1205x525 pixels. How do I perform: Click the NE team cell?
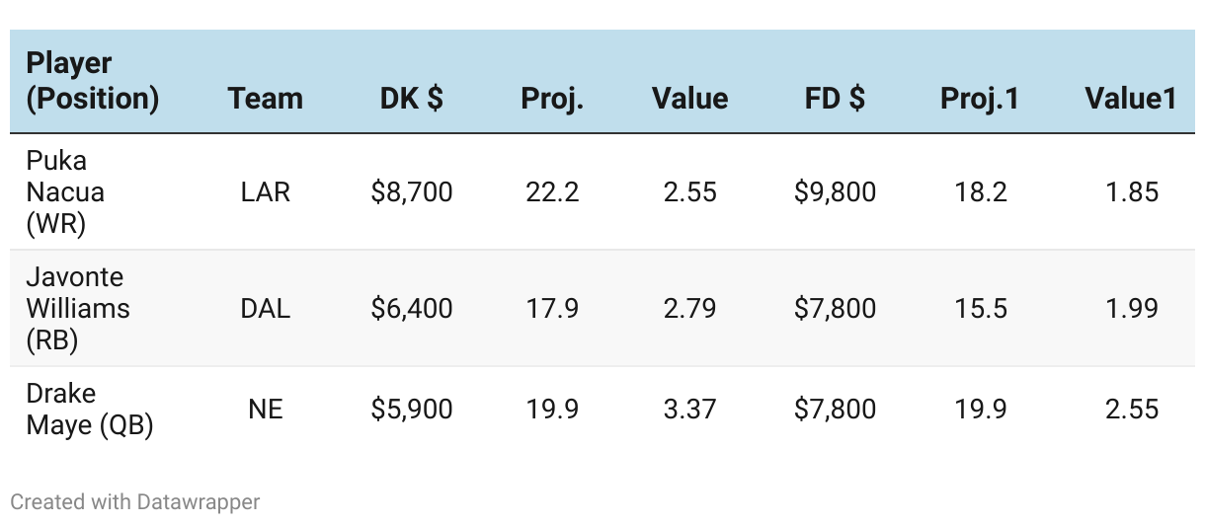265,409
